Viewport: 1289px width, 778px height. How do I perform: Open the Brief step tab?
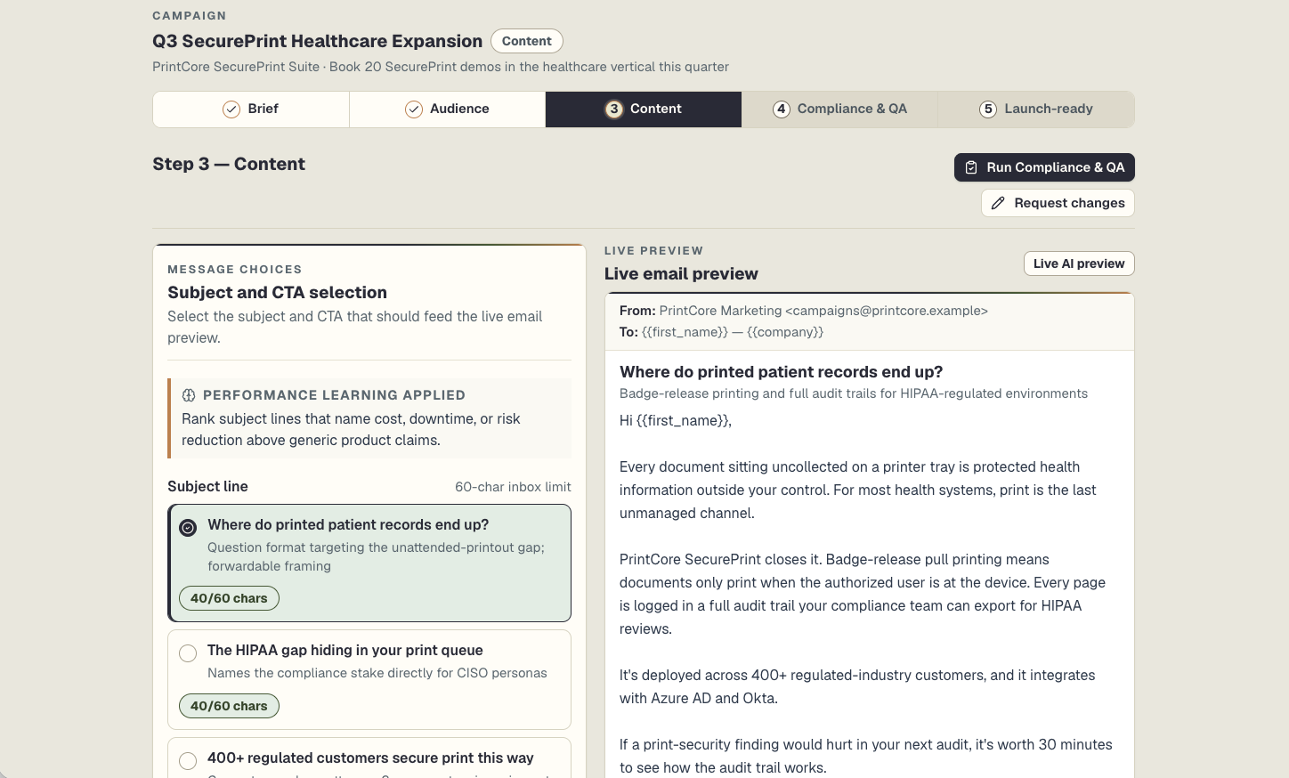[x=250, y=109]
